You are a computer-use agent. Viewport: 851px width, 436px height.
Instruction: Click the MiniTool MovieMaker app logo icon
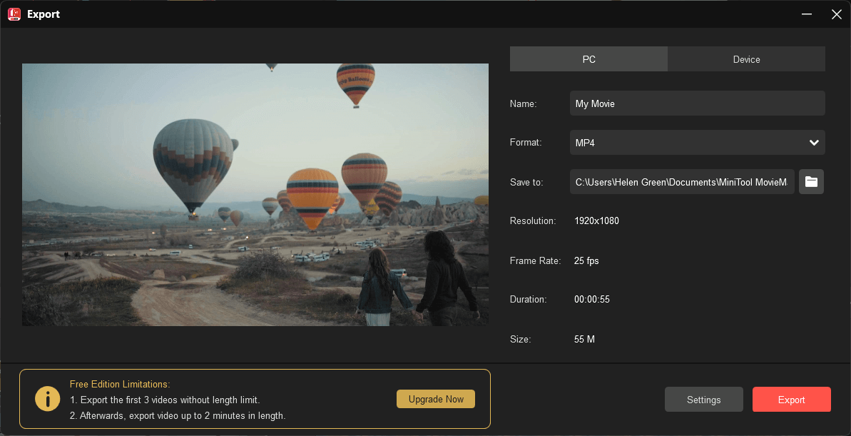tap(14, 14)
